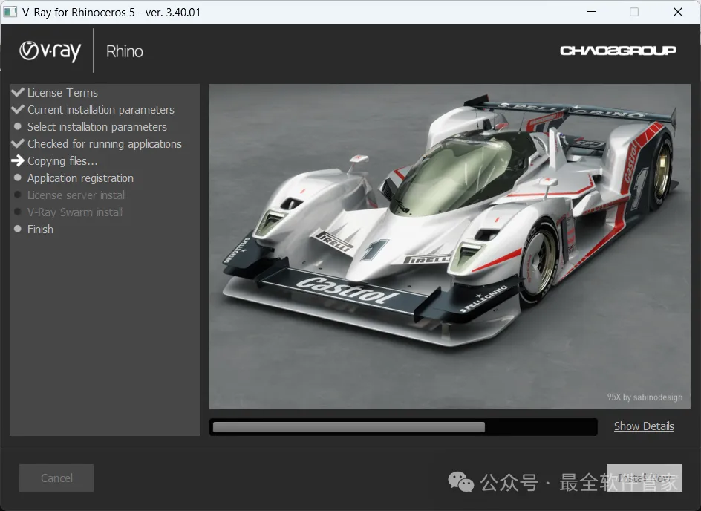This screenshot has width=701, height=511.
Task: Minimize the V-Ray installer window
Action: pos(591,12)
